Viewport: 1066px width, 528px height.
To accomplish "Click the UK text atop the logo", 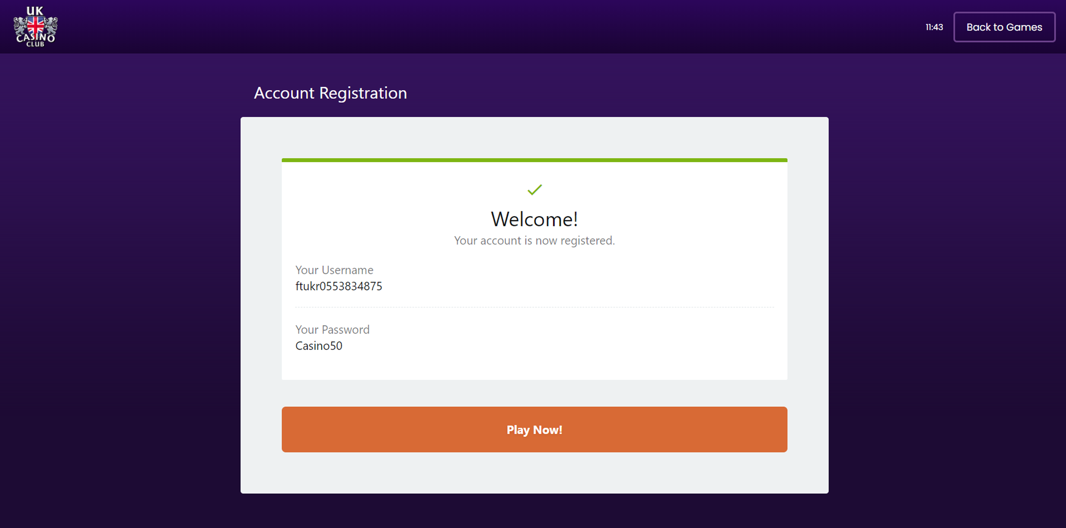I will [x=35, y=11].
